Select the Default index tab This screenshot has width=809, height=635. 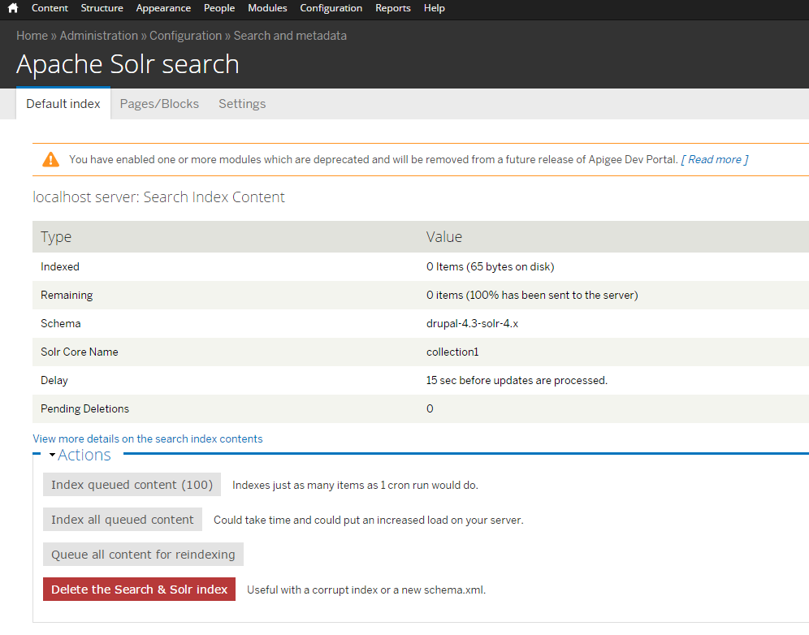[x=63, y=104]
